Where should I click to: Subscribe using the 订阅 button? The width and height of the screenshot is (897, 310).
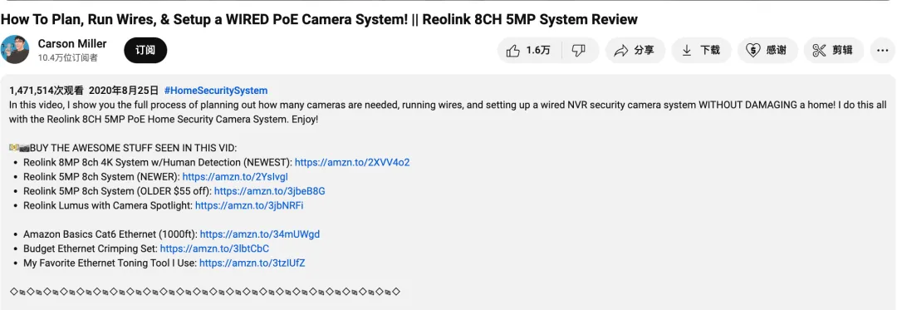[145, 51]
